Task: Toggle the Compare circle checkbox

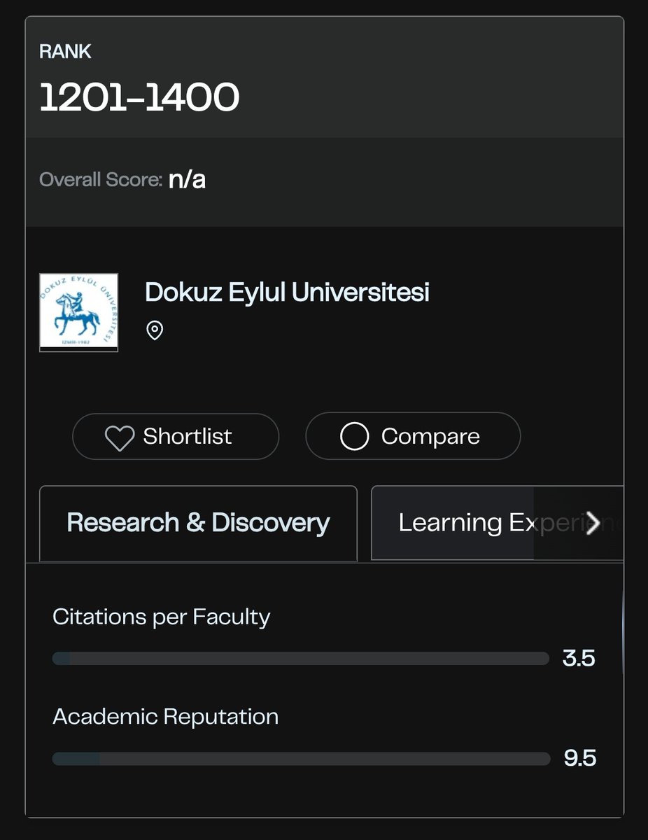Action: [354, 437]
